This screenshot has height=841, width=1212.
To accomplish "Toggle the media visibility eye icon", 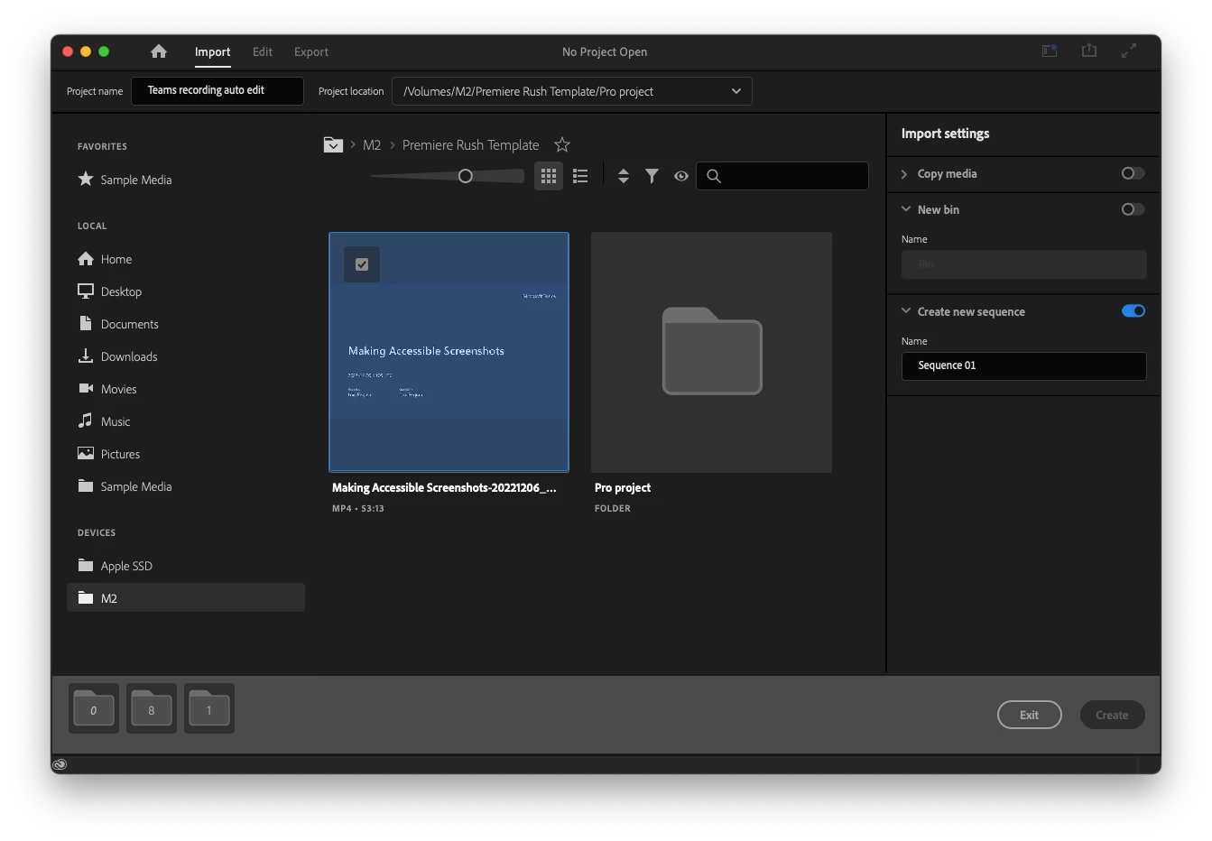I will click(681, 176).
